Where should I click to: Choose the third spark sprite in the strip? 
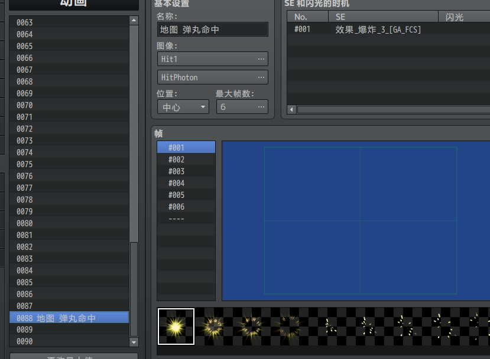(x=251, y=326)
